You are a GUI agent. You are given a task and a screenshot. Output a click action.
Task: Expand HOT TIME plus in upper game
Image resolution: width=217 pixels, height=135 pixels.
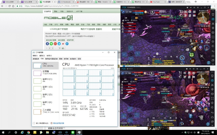(x=209, y=26)
